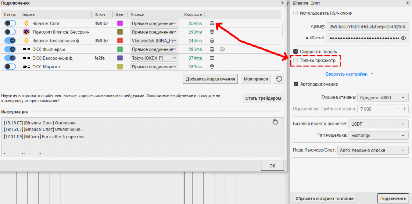Copy the information log with copy icon
The image size is (412, 204).
point(275,122)
